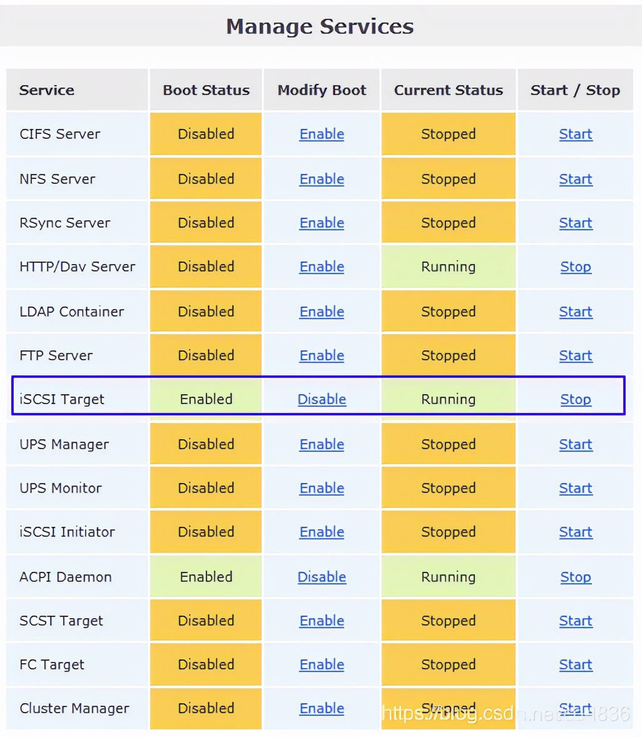
Task: Start the iSCSI Initiator service
Action: pos(575,532)
